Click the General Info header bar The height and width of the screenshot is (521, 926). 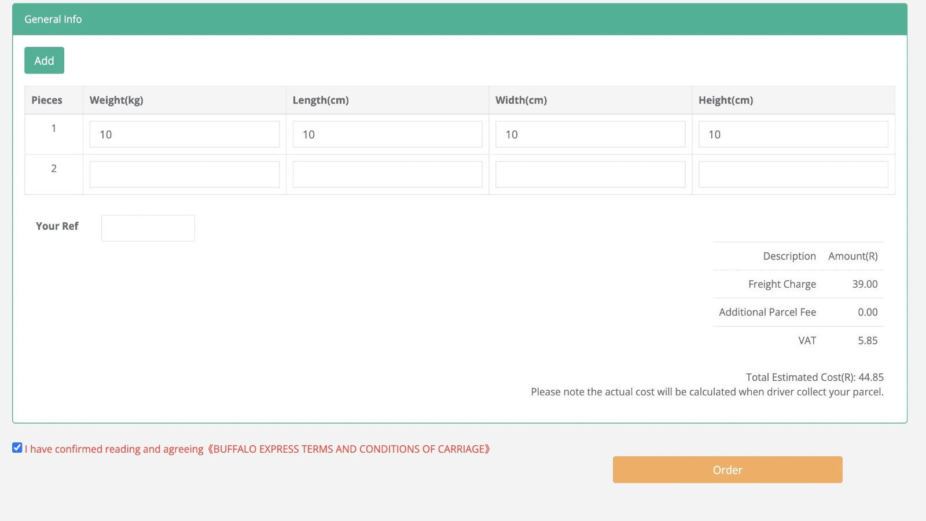point(53,19)
